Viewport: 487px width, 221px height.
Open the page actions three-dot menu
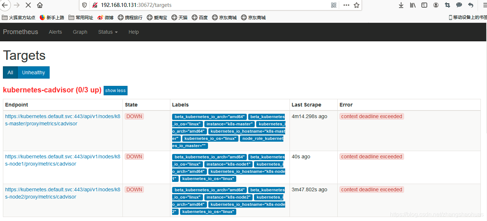[346, 5]
